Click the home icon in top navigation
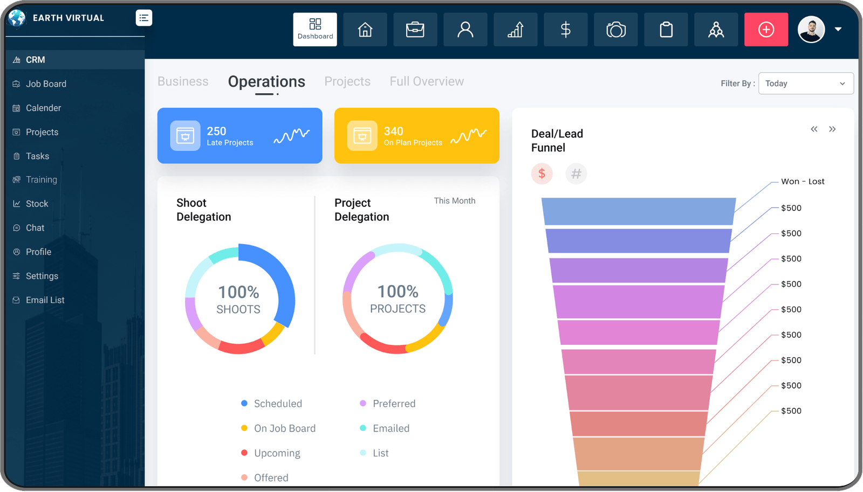 (x=365, y=29)
